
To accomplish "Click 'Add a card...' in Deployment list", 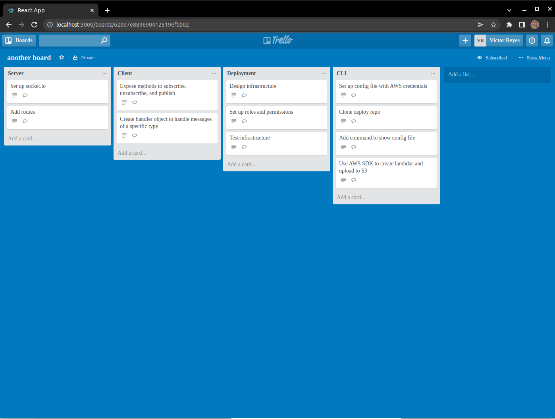I will [241, 164].
